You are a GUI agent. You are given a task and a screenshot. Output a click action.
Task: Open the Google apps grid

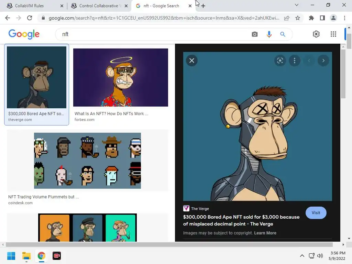333,34
